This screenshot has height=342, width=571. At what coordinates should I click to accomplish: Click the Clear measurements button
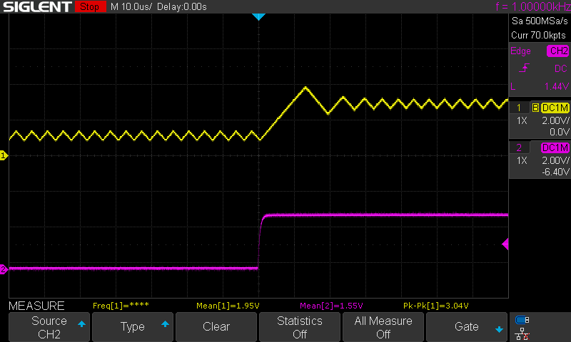click(216, 327)
